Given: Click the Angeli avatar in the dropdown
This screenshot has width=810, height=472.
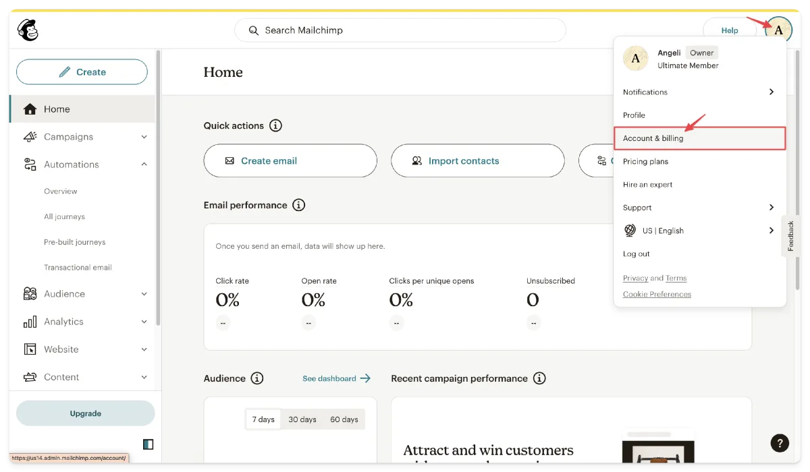Looking at the screenshot, I should pos(635,59).
